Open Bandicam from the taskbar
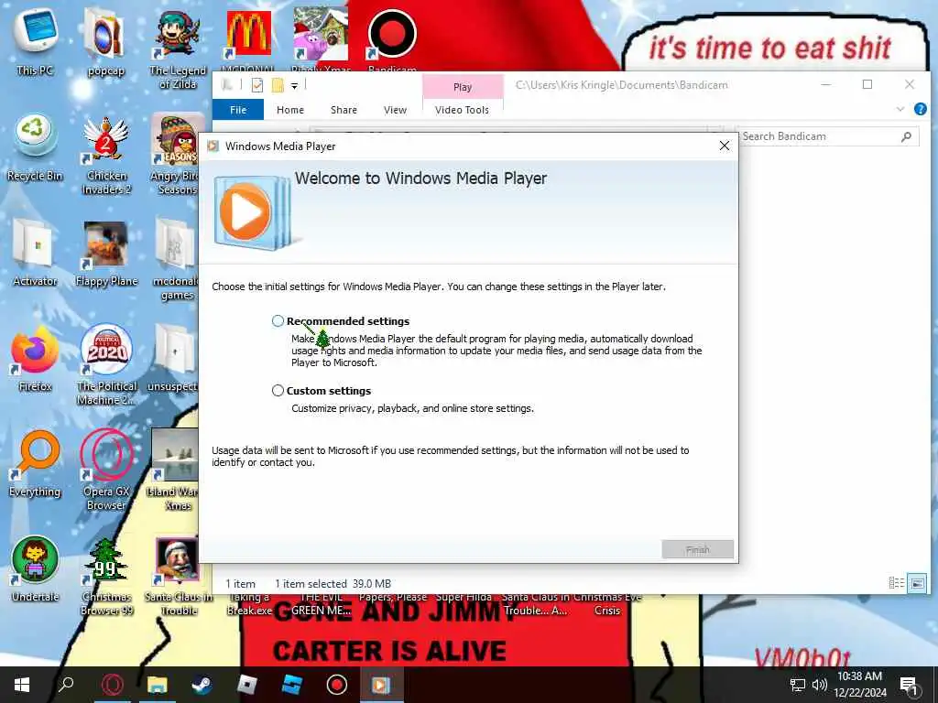 coord(337,685)
